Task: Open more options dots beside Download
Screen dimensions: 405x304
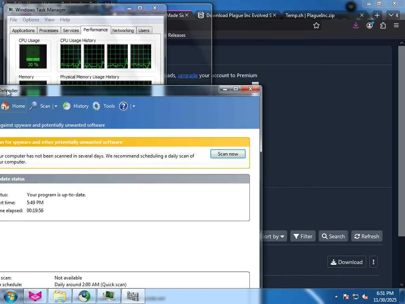Action: pyautogui.click(x=373, y=262)
